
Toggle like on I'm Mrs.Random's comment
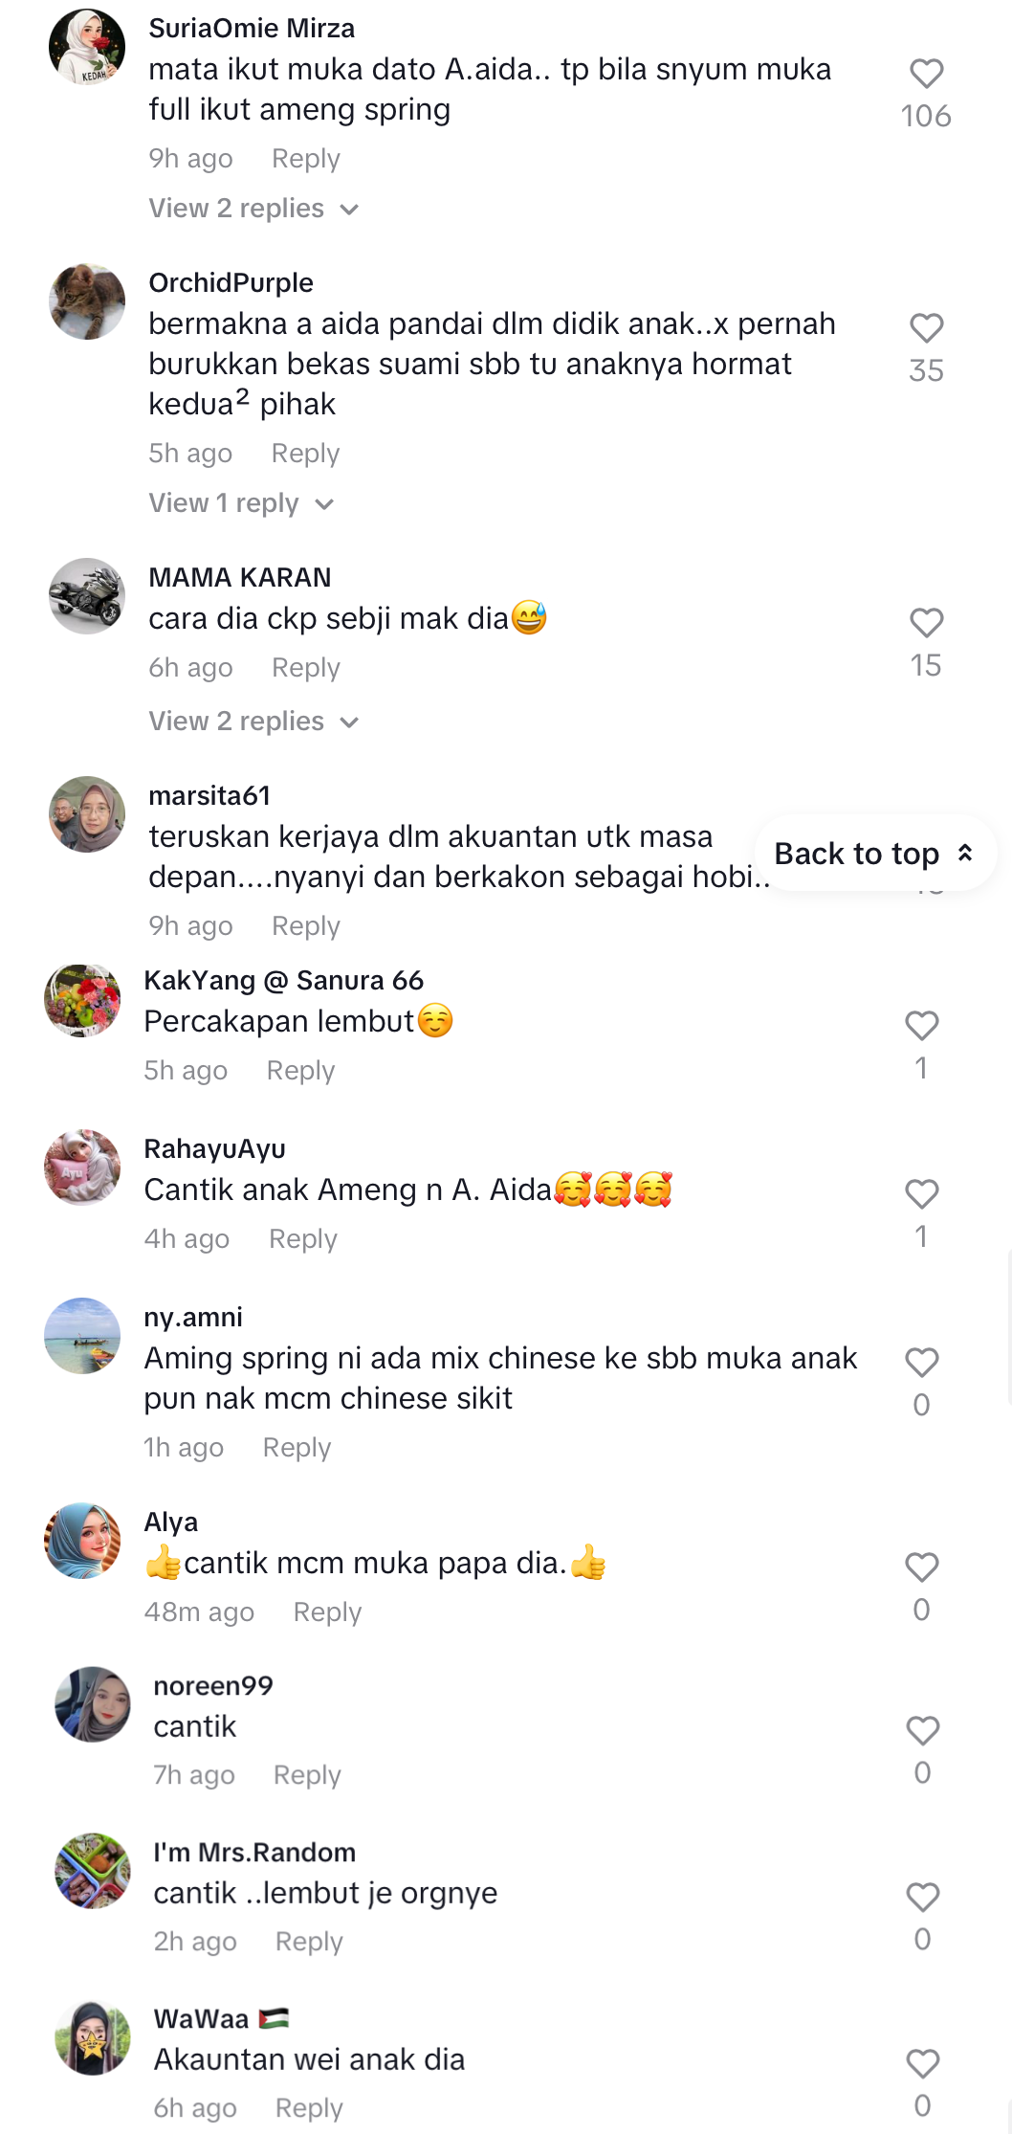pyautogui.click(x=922, y=1897)
